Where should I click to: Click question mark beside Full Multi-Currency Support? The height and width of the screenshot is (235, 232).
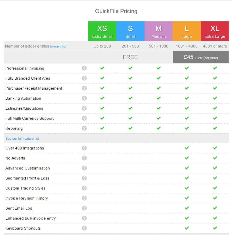84,118
